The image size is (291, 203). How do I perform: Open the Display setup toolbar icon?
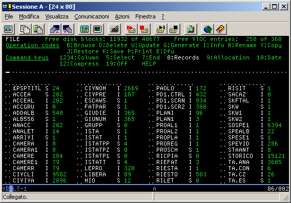[85, 29]
